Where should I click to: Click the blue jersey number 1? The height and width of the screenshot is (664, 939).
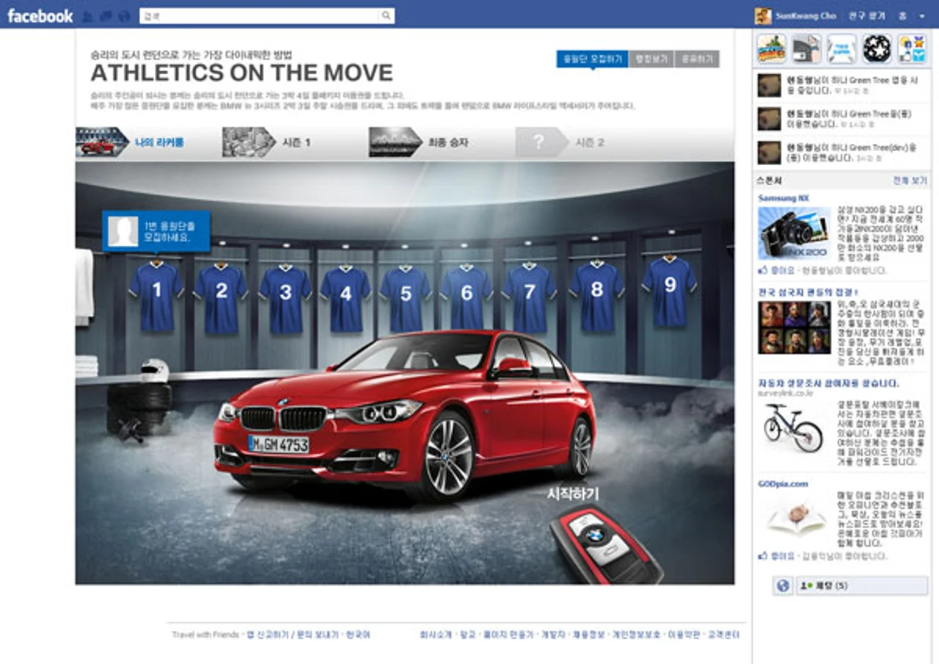click(x=156, y=295)
